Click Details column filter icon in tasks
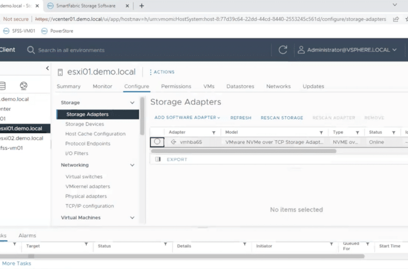 click(x=245, y=244)
